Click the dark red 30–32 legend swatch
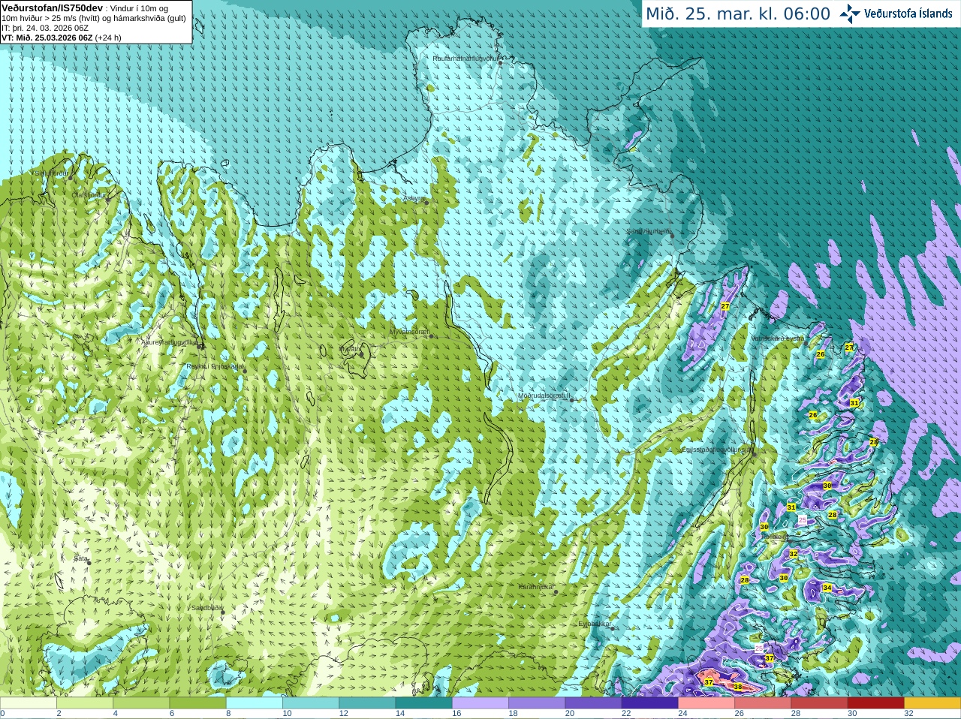 tap(875, 703)
